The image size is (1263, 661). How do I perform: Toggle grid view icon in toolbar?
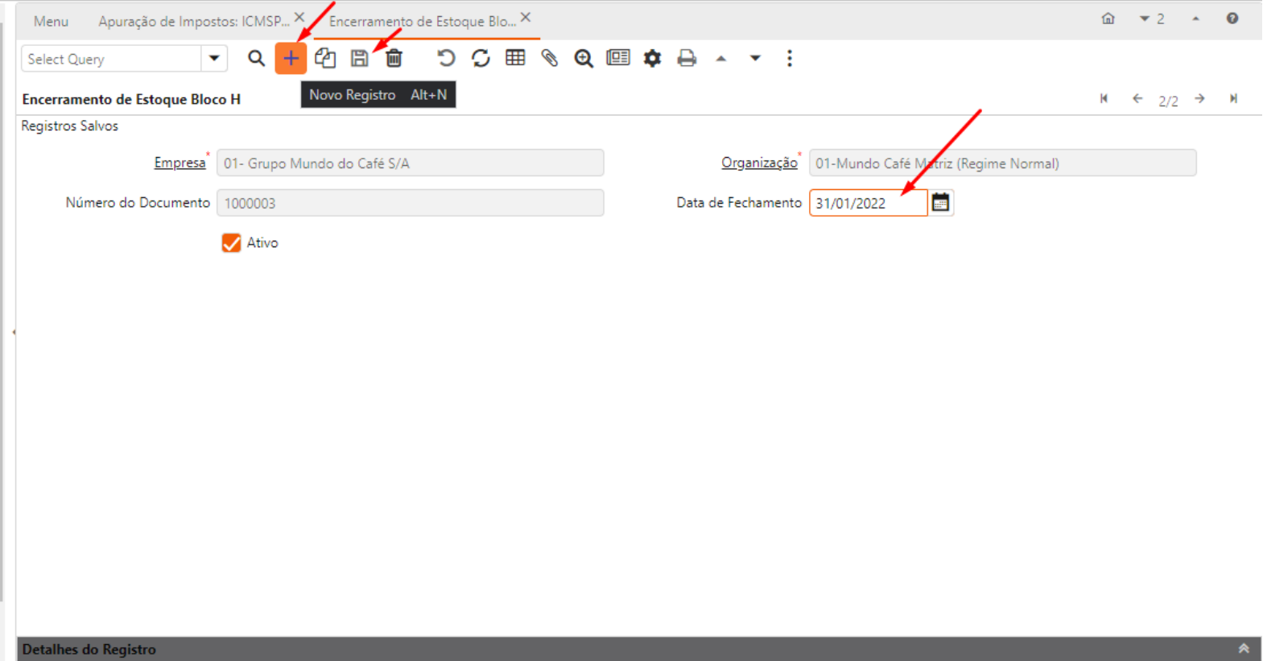[x=515, y=59]
